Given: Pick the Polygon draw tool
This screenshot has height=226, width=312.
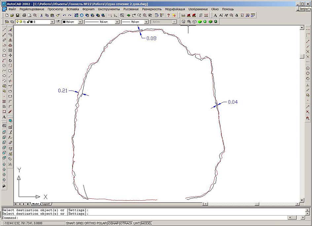Looking at the screenshot, I should [x=4, y=50].
